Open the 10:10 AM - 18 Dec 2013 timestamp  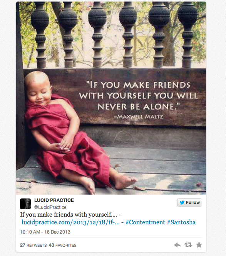point(45,232)
